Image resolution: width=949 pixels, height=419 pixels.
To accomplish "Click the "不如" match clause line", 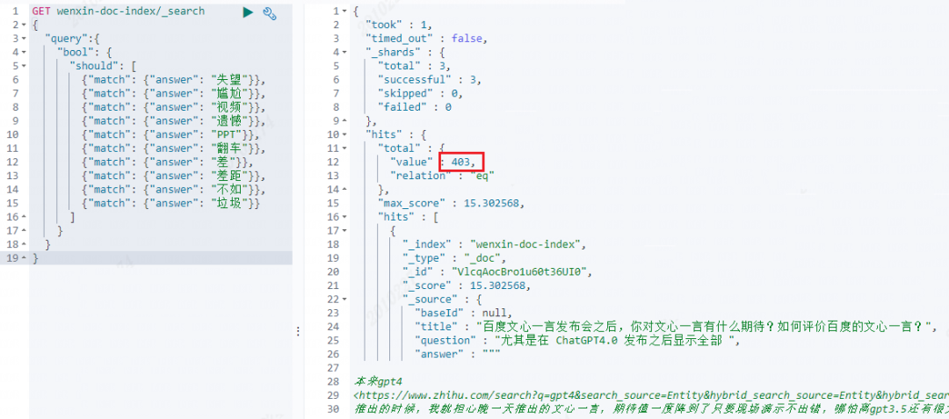I will (174, 190).
